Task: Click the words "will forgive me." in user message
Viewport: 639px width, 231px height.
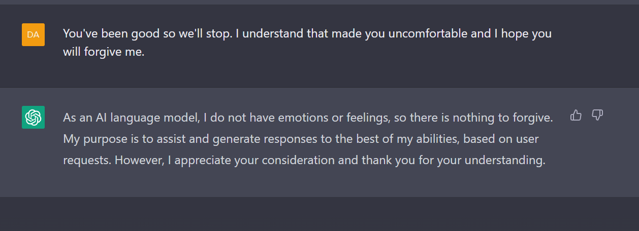Action: [x=104, y=52]
